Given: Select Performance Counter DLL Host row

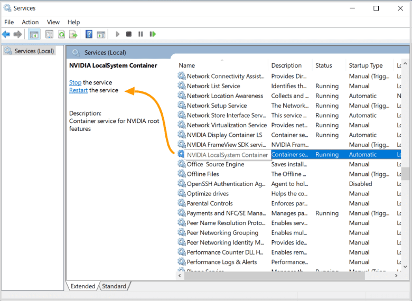Looking at the screenshot, I should click(x=289, y=252).
